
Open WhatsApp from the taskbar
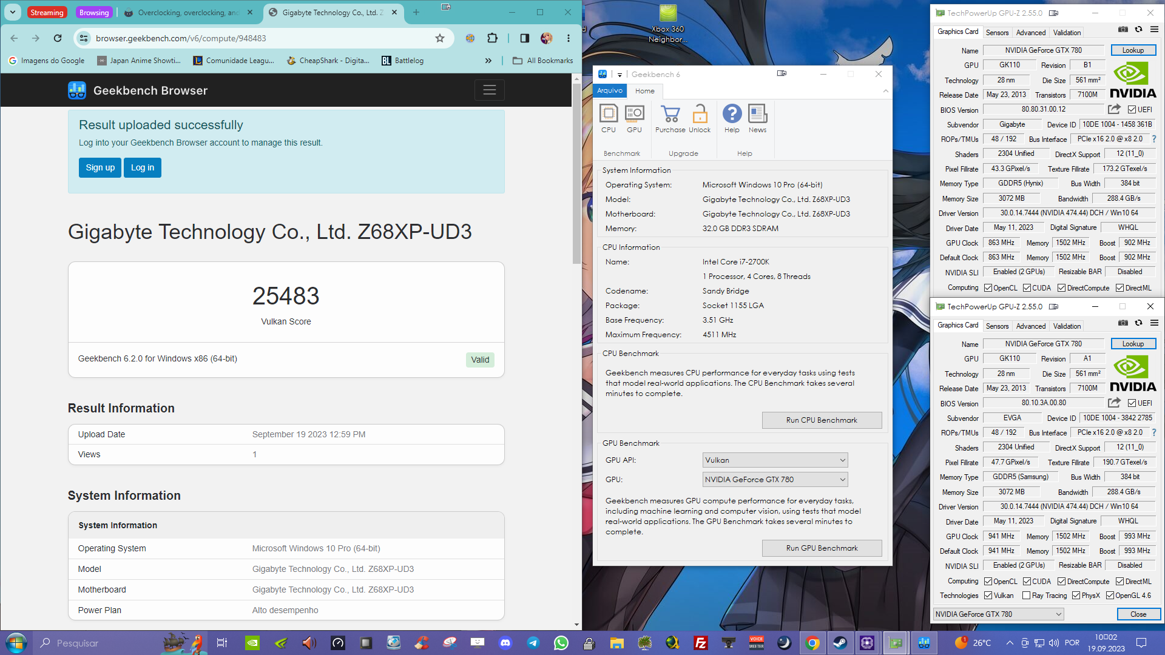tap(561, 643)
